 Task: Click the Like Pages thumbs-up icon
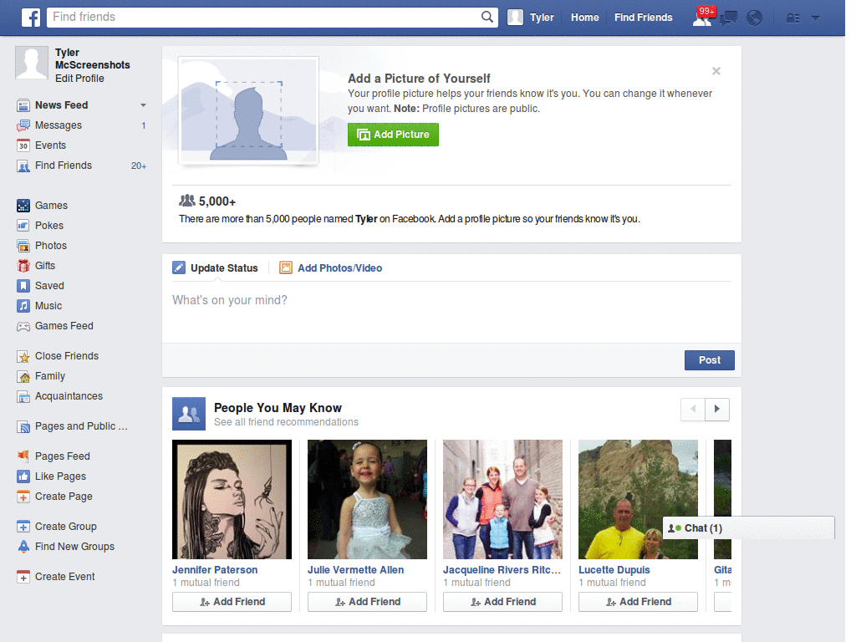[23, 476]
